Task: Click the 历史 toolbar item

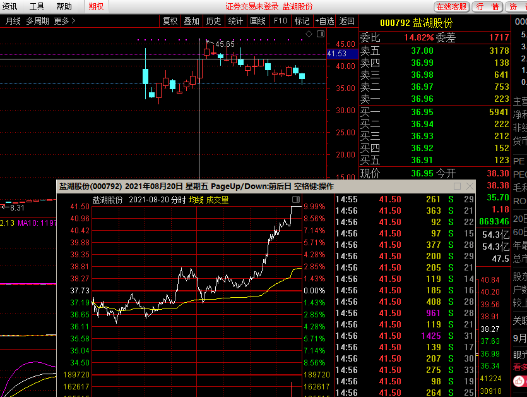Action: 214,21
